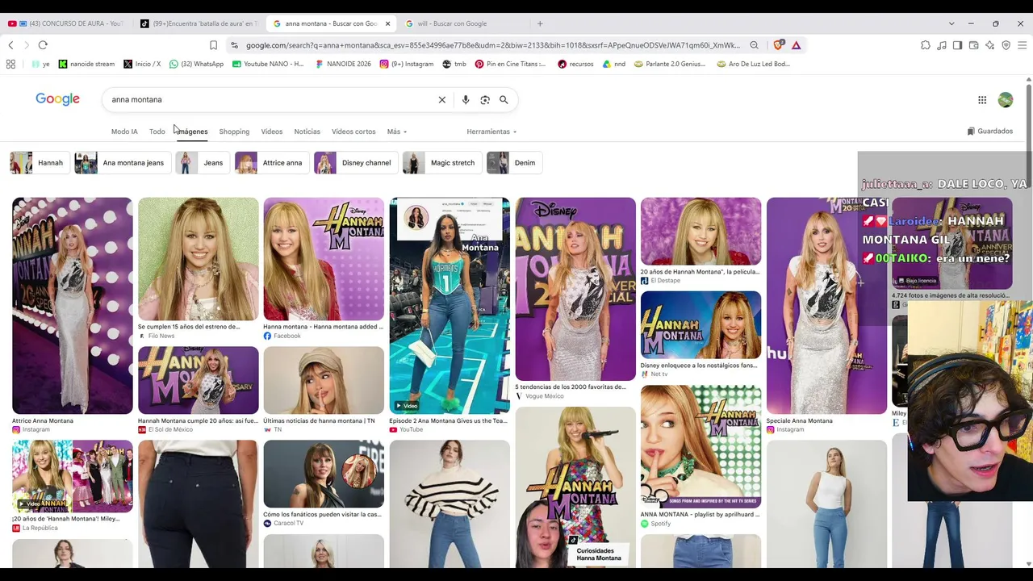Open the 'Guardados' saved items link
This screenshot has height=581, width=1033.
click(x=989, y=132)
